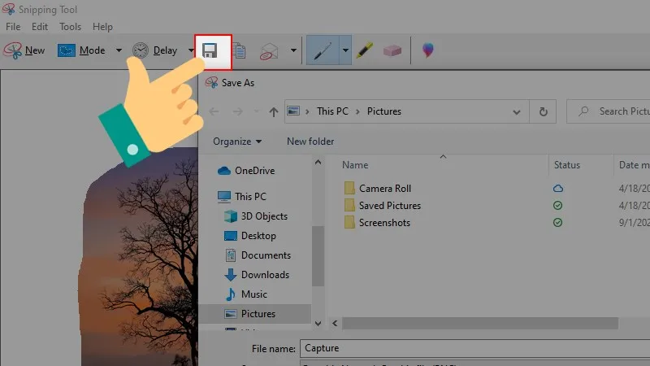Open the Screenshots folder

click(384, 223)
